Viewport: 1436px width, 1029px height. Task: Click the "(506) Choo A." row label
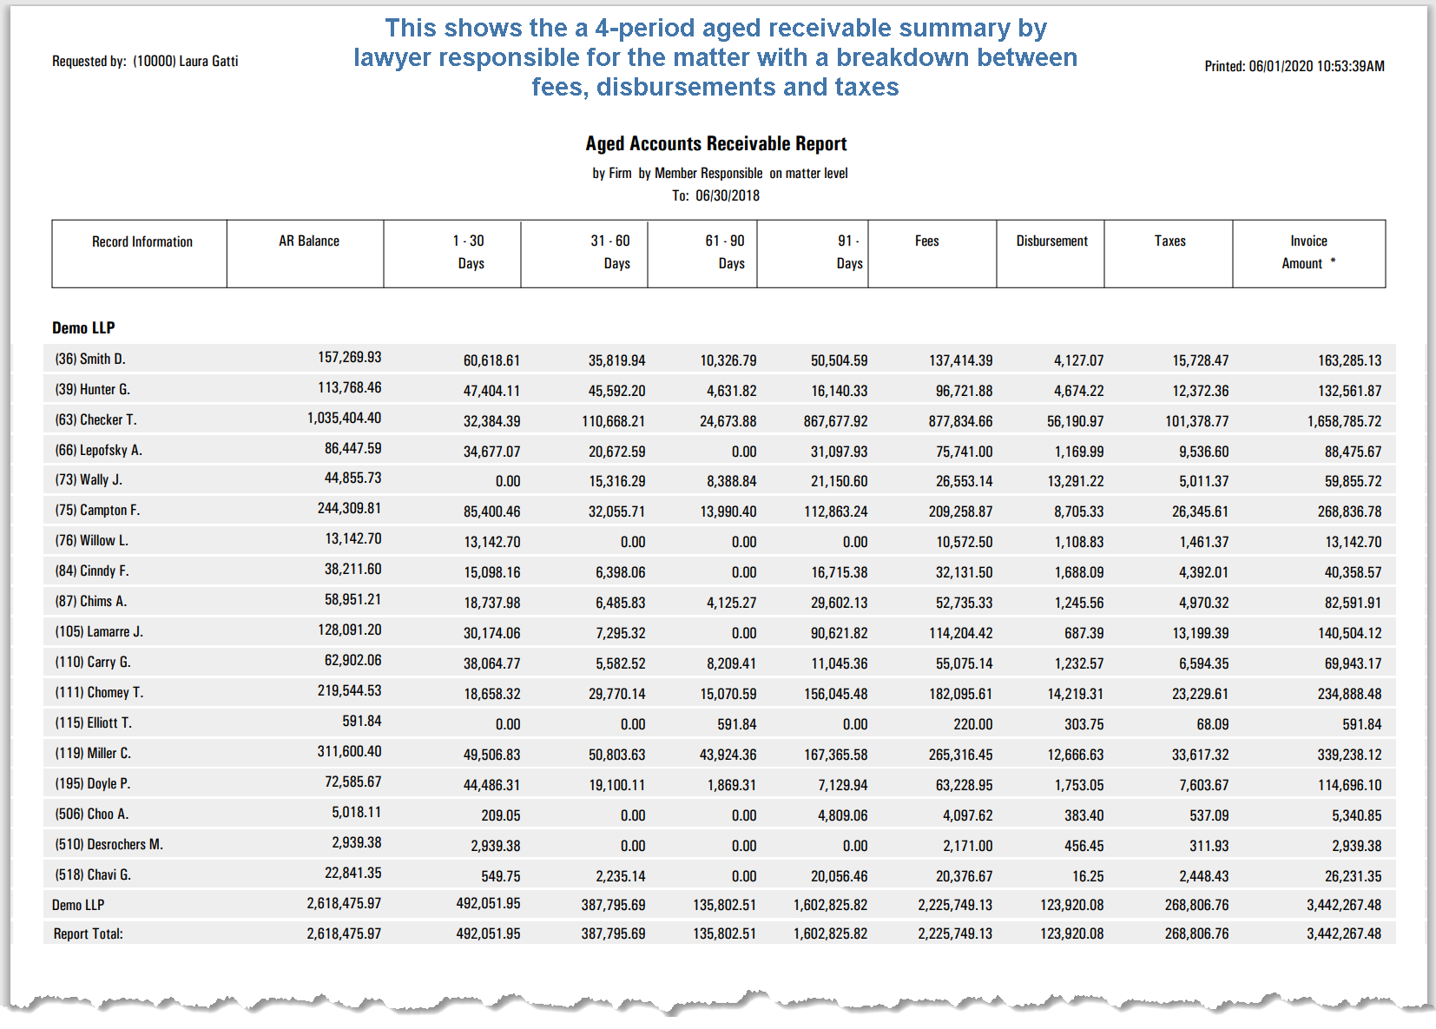click(92, 814)
